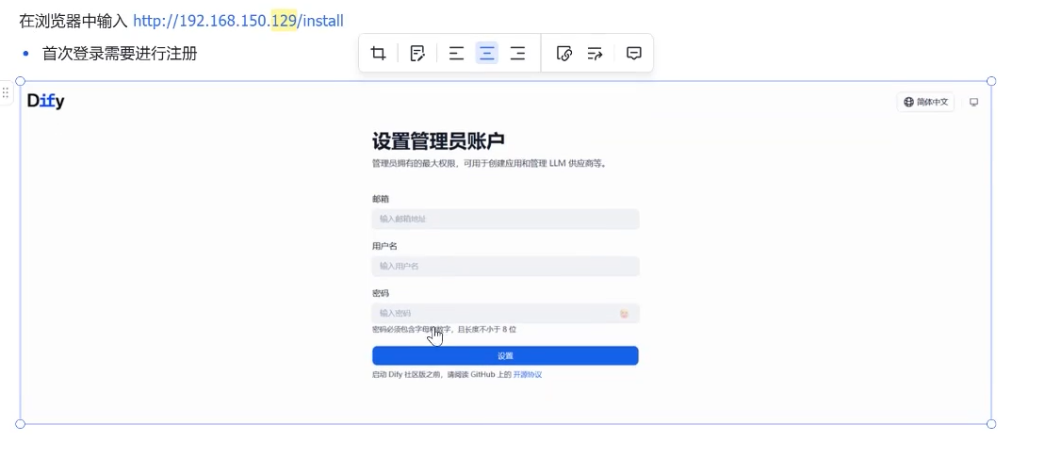The width and height of the screenshot is (1045, 458).
Task: Click the 用户名 username input field
Action: [x=505, y=266]
